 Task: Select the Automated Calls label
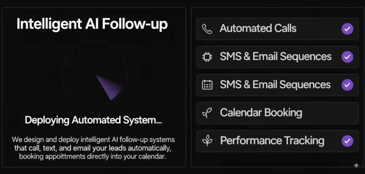click(258, 29)
